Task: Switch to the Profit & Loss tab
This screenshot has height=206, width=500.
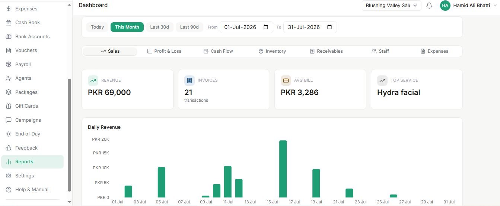Action: coord(164,51)
